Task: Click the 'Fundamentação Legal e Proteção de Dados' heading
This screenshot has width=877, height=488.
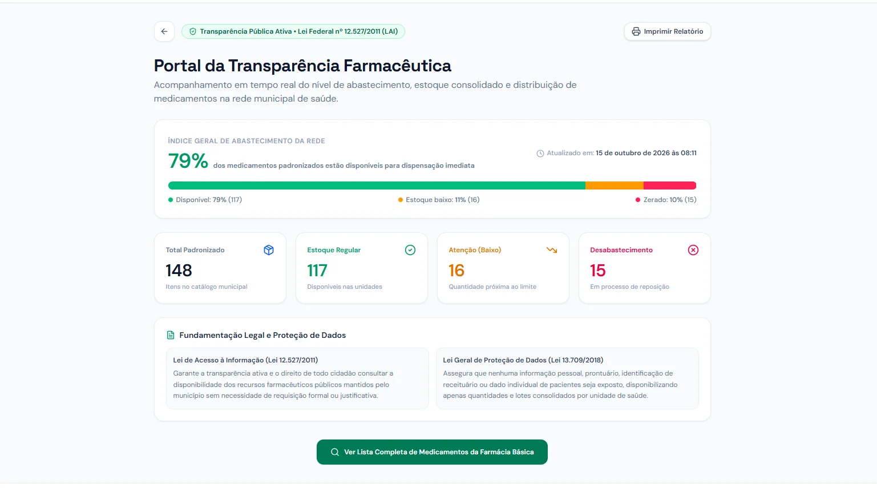Action: pyautogui.click(x=262, y=335)
